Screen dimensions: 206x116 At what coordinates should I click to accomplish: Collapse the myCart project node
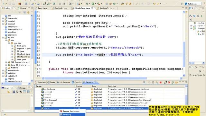[x=3, y=38]
